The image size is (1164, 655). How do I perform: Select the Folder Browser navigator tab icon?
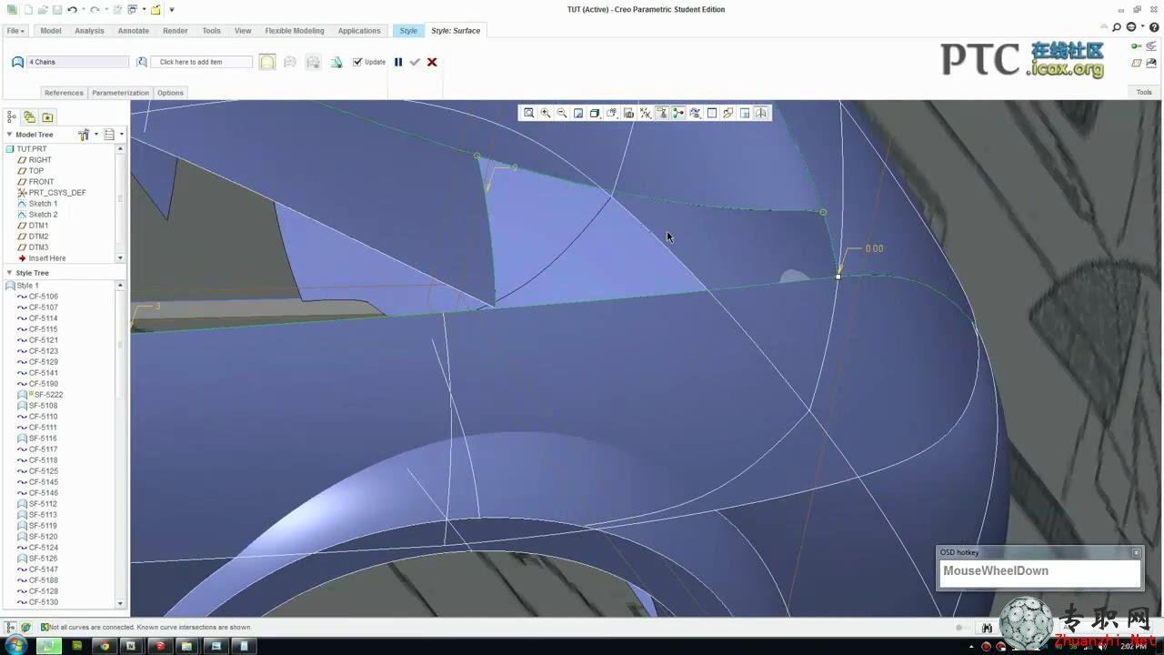29,116
